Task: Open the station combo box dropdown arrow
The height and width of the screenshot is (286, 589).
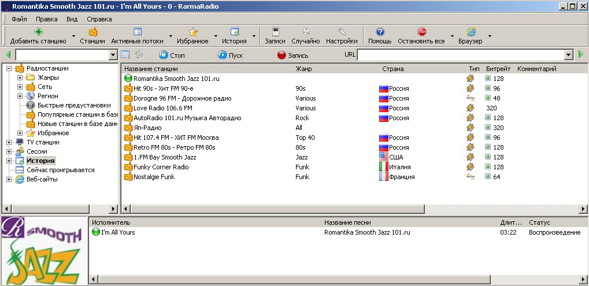Action: [x=113, y=55]
